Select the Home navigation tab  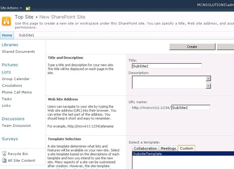pyautogui.click(x=7, y=35)
